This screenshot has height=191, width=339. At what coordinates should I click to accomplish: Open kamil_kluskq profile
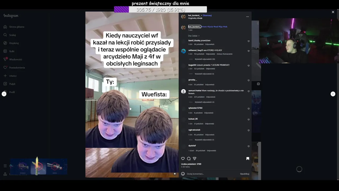(x=194, y=41)
